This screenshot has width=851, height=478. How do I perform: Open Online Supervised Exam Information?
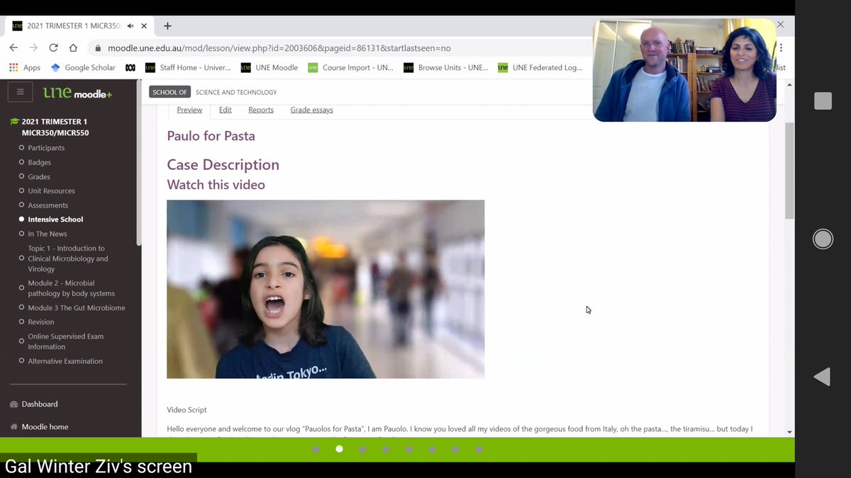click(65, 341)
